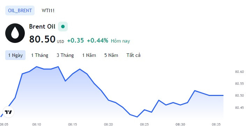Viewport: 246px width, 127px height.
Task: Open the TradingView logo on chart
Action: [8, 112]
